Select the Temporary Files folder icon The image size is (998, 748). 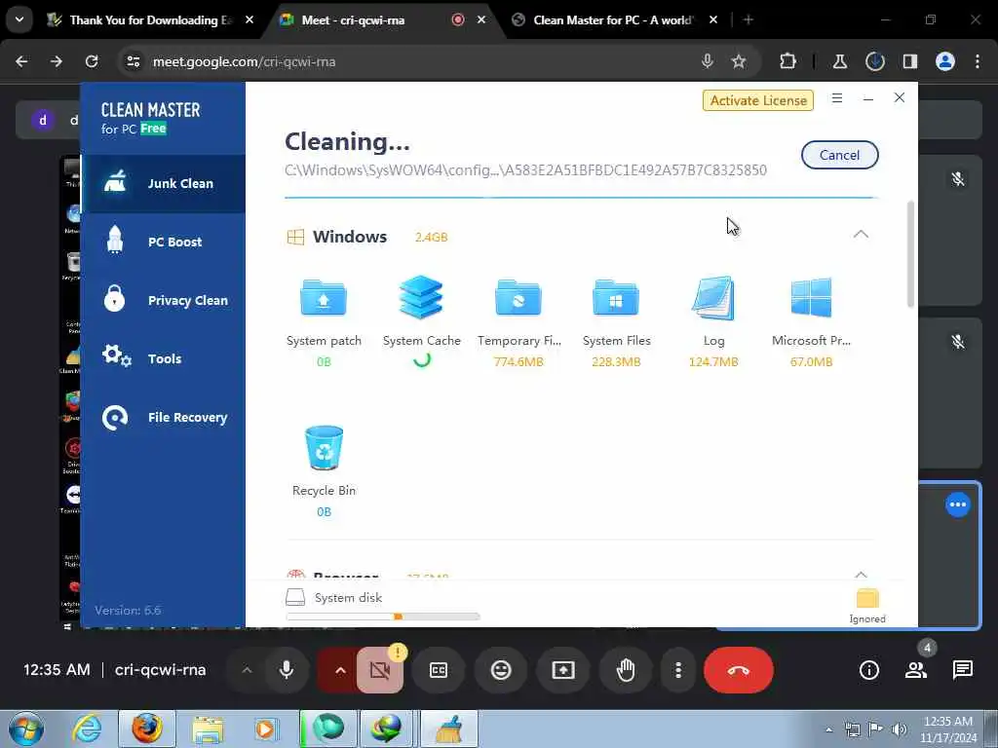[518, 297]
